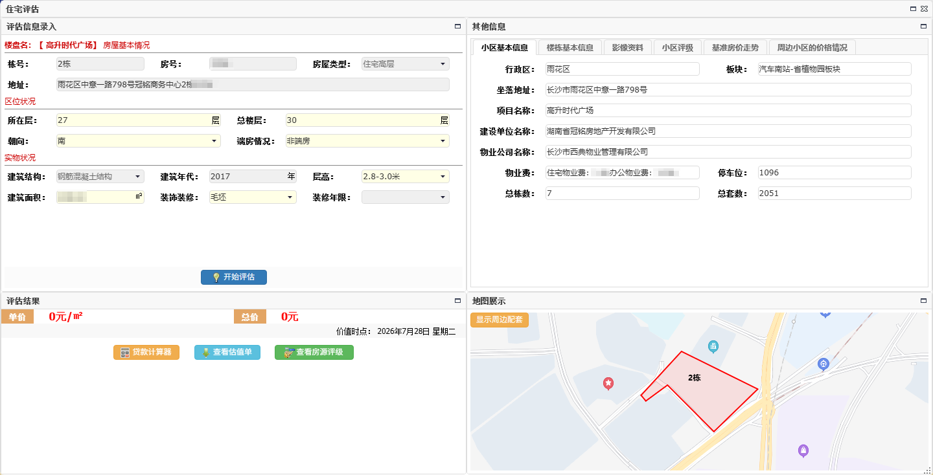This screenshot has width=933, height=475.
Task: Click the purple shopping marker on map
Action: point(803,450)
